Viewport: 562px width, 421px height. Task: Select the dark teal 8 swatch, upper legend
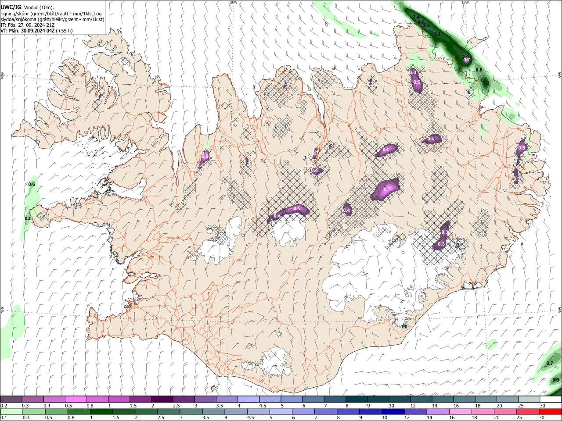coord(356,399)
